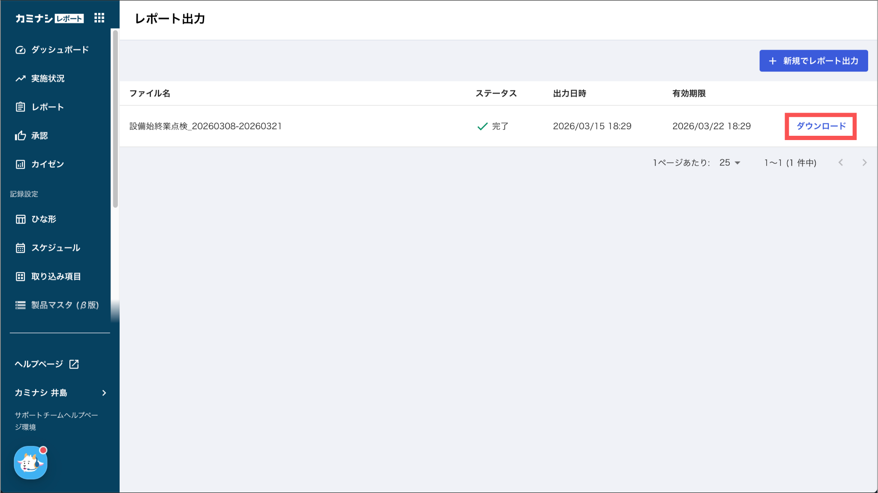The image size is (878, 493).
Task: Download the 設備始終業点検 report
Action: [821, 126]
